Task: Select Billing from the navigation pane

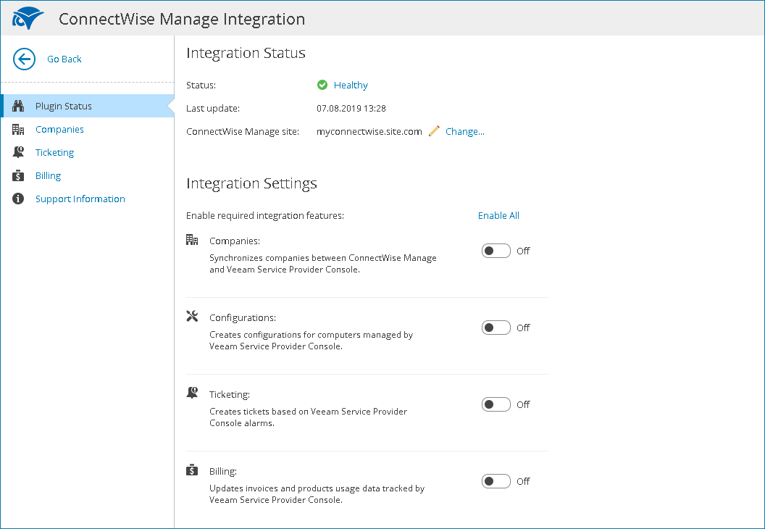Action: pos(48,175)
